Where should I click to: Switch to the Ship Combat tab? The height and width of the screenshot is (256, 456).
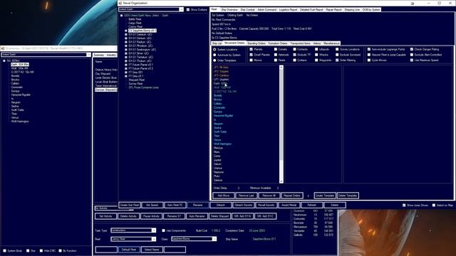[x=247, y=9]
